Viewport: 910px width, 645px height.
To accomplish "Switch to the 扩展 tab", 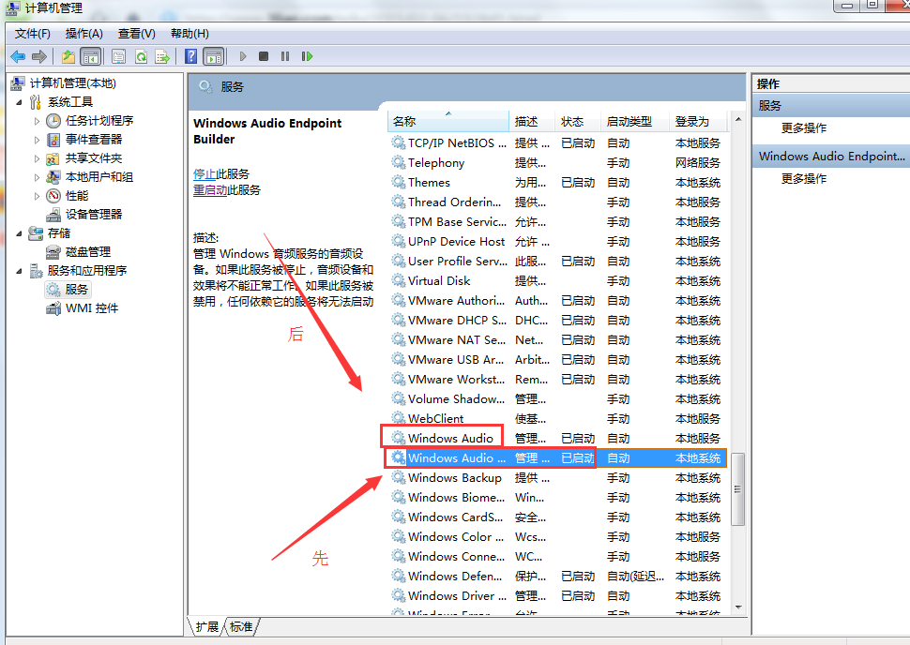I will coord(207,626).
